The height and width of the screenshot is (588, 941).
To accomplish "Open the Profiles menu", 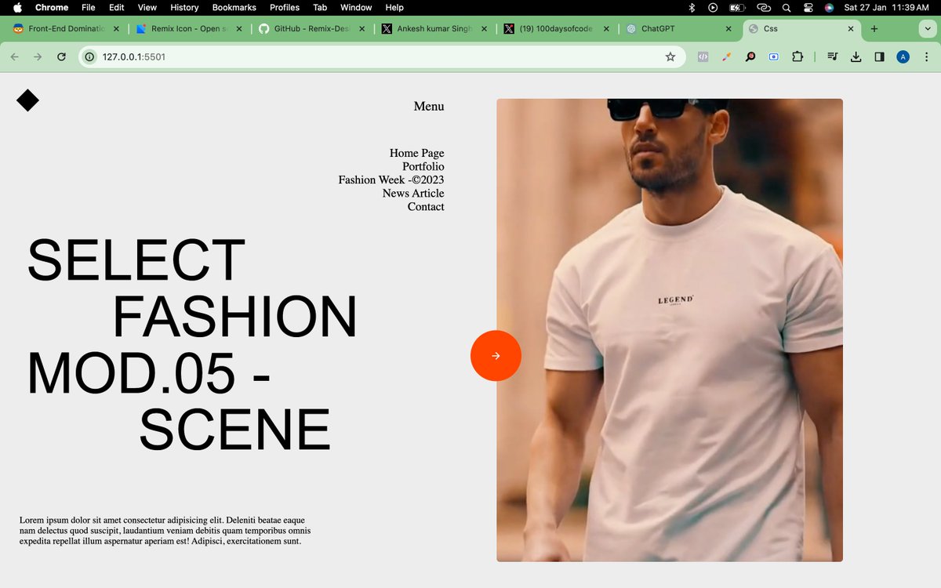I will [285, 7].
